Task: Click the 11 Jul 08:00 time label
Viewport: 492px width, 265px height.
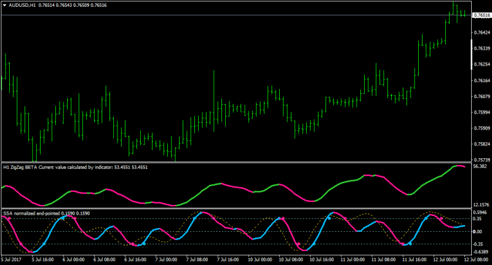Action: [x=383, y=259]
